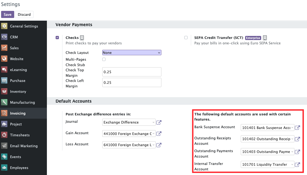The image size is (307, 175).
Task: Open external link for Exchange Difference journal
Action: coord(159,122)
